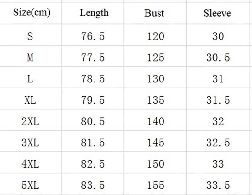Select bust value 120
This screenshot has height=195, width=252.
pos(156,36)
